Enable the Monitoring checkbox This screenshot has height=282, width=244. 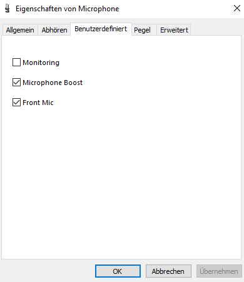[16, 63]
